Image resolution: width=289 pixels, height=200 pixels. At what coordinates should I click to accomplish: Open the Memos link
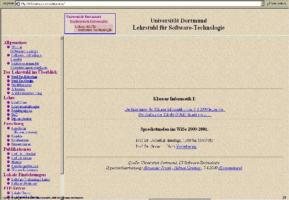(16, 162)
